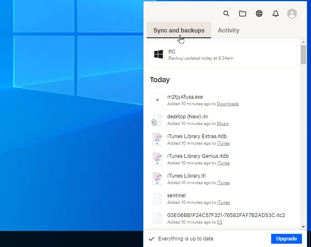Open the 03 folder link
Screen dimensions: 311x247
[x=219, y=222]
